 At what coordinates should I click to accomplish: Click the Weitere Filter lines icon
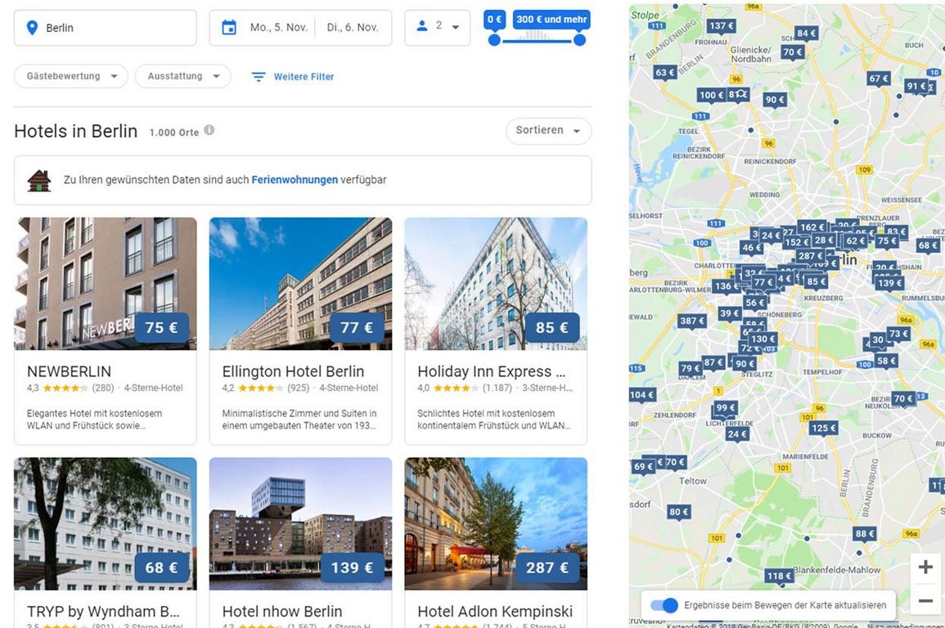click(259, 77)
